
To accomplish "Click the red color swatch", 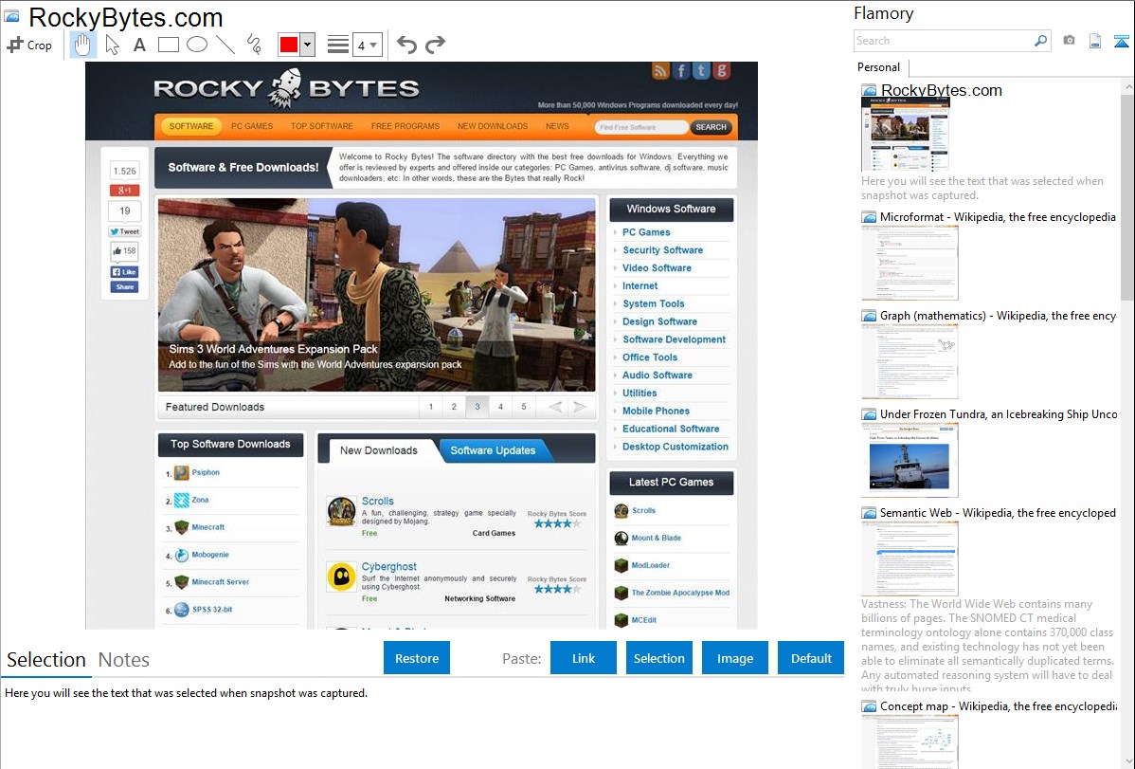I will point(289,45).
